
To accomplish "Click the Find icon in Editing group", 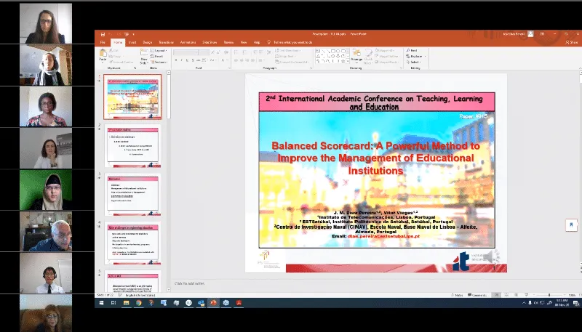I will coord(414,51).
